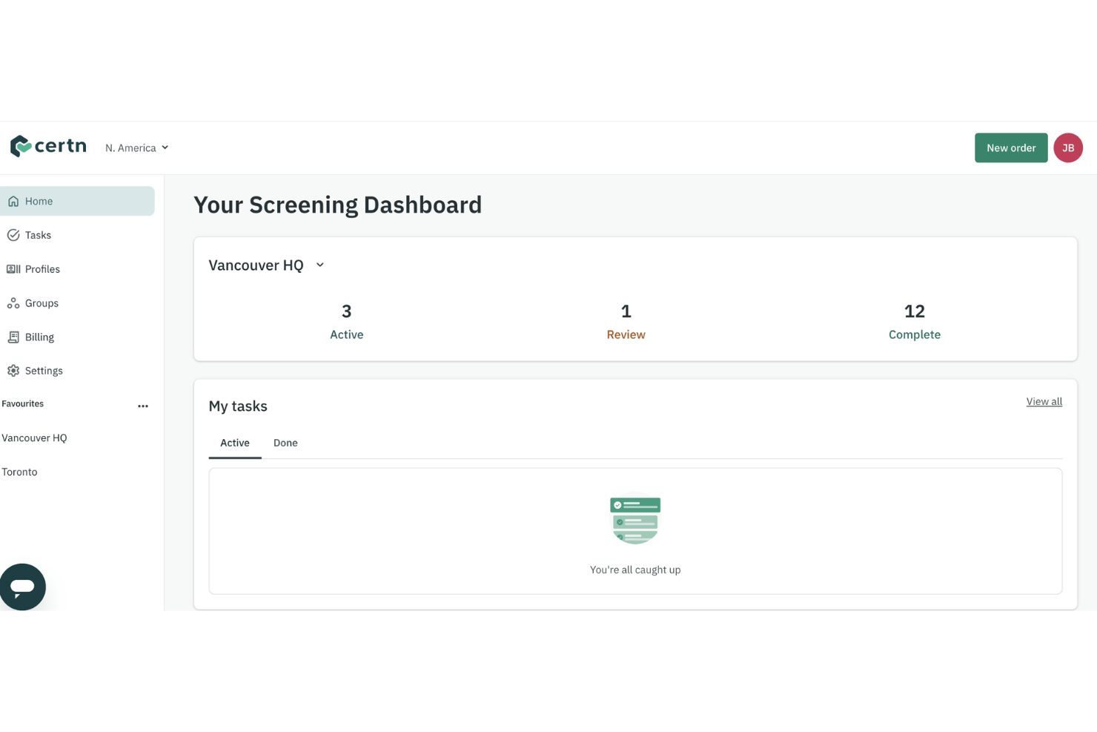The image size is (1097, 732).
Task: Click the View all tasks link
Action: (1044, 401)
